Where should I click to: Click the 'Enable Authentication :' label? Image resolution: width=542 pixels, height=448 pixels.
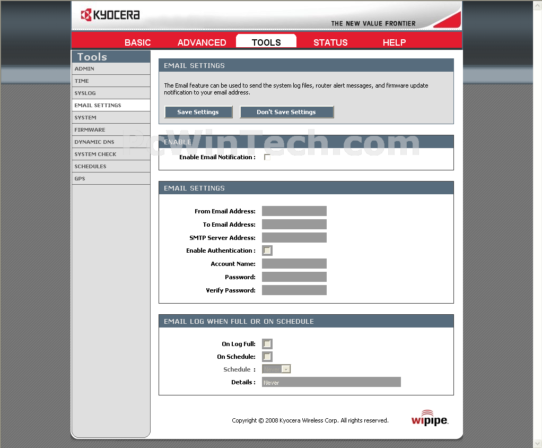click(221, 251)
